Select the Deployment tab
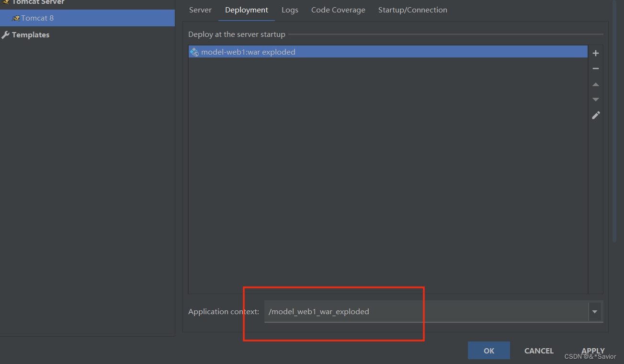This screenshot has width=624, height=364. click(247, 10)
